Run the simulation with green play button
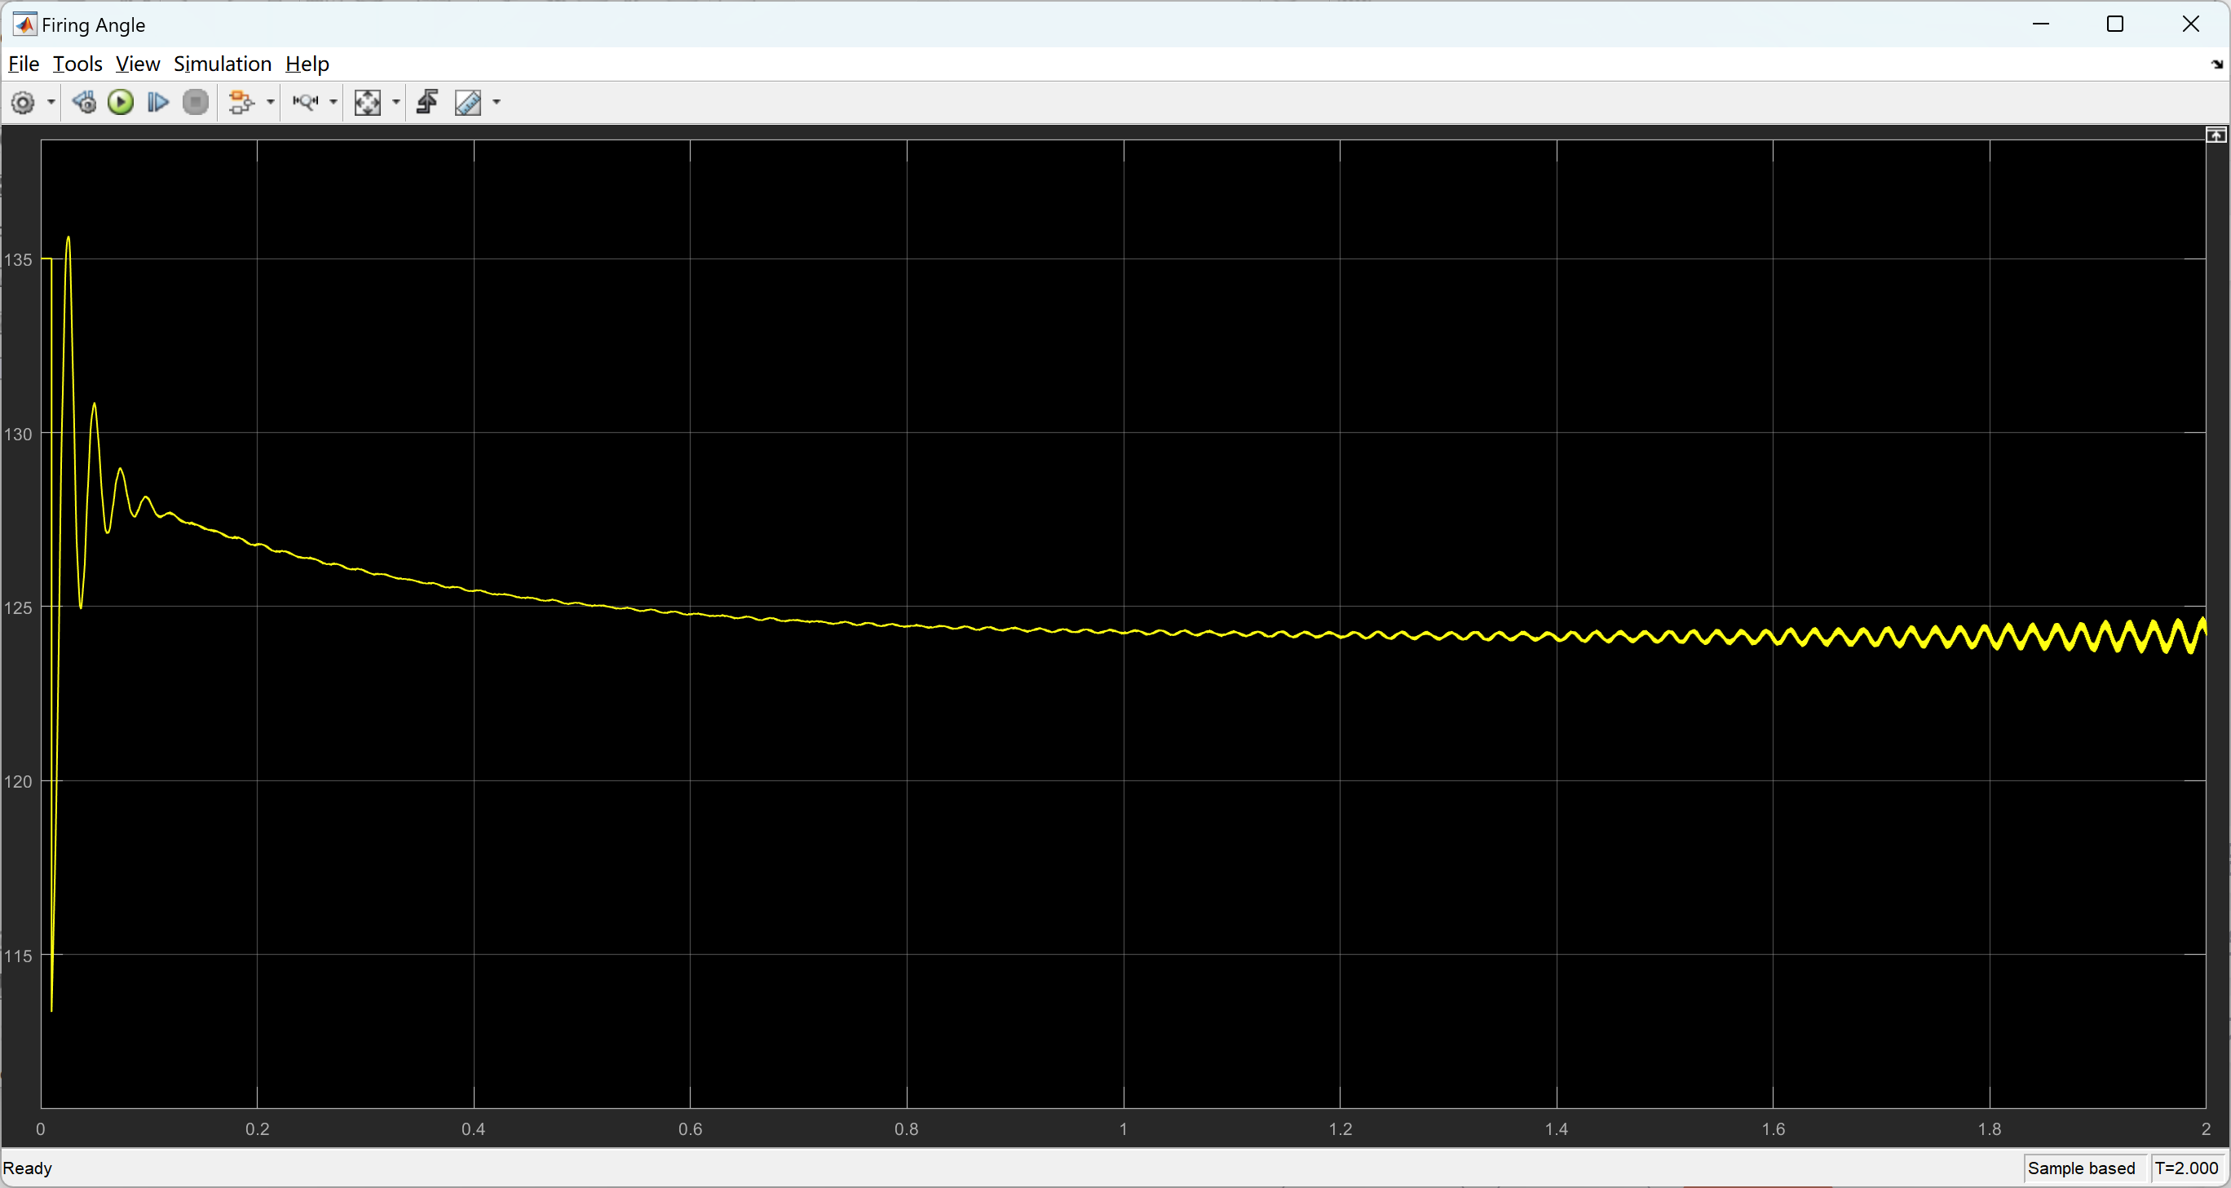 [121, 103]
